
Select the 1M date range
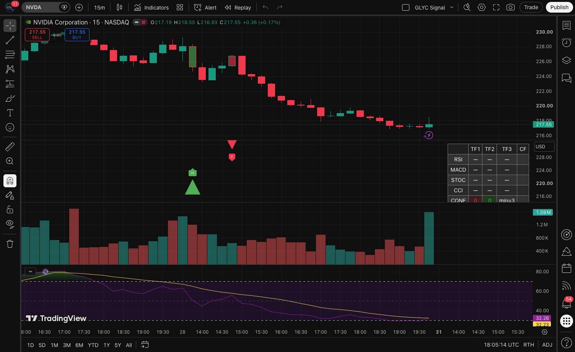pos(54,345)
